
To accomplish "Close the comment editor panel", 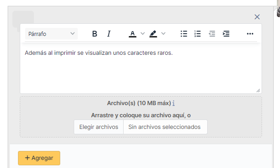I will tap(257, 17).
